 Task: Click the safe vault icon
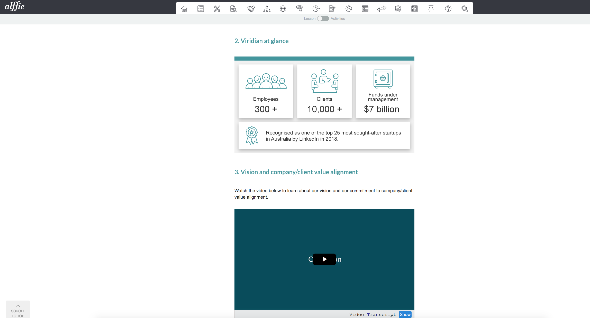(383, 79)
